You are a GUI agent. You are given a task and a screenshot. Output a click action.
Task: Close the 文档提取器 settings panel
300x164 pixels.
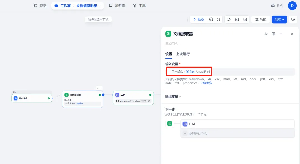[292, 34]
